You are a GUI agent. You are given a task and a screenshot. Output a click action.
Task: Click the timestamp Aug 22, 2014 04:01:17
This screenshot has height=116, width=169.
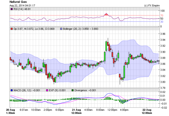[x=22, y=6]
